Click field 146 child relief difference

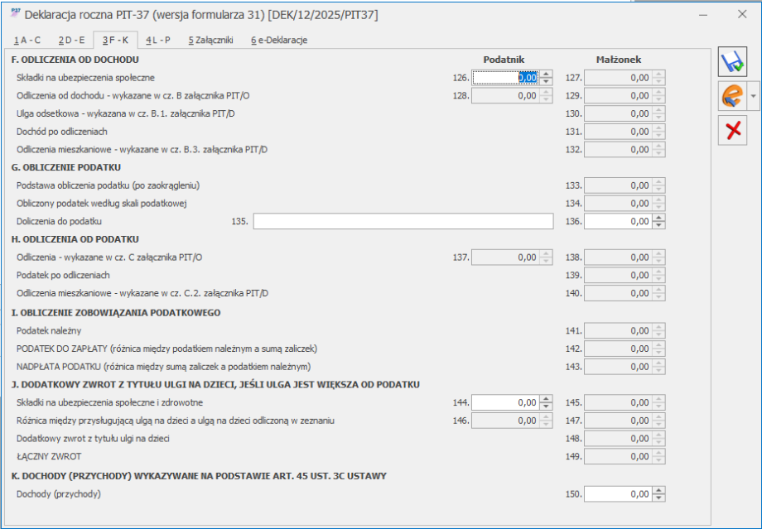pos(512,421)
